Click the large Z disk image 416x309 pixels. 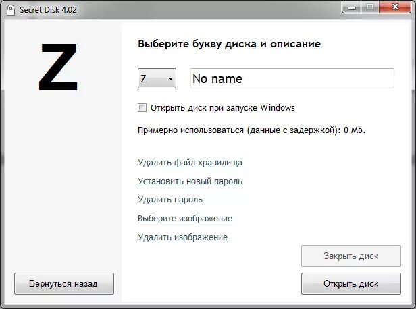click(x=58, y=67)
